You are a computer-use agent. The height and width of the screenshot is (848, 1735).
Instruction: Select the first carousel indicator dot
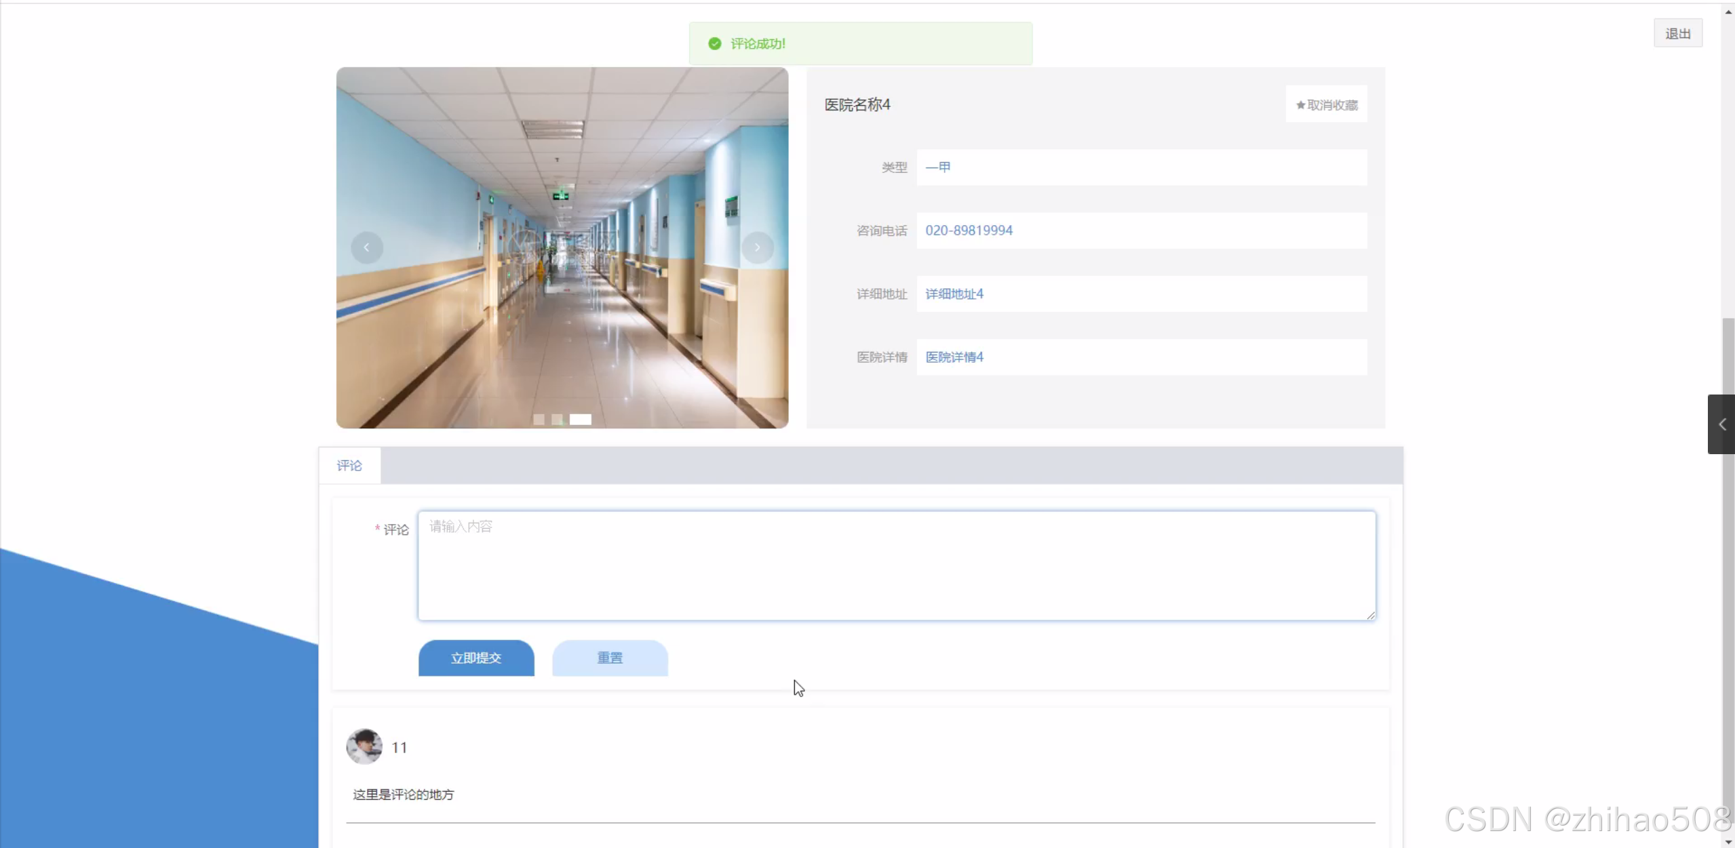[x=539, y=420]
